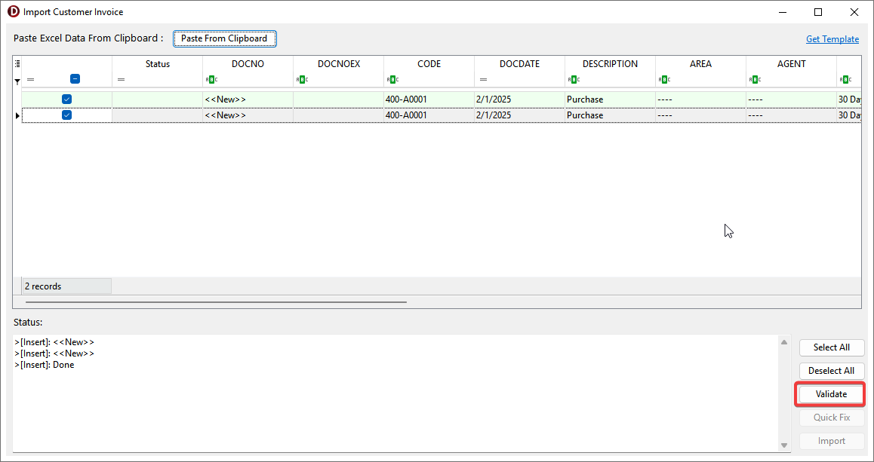Click the DOCNO column filter condition icon
This screenshot has width=874, height=462.
[210, 79]
